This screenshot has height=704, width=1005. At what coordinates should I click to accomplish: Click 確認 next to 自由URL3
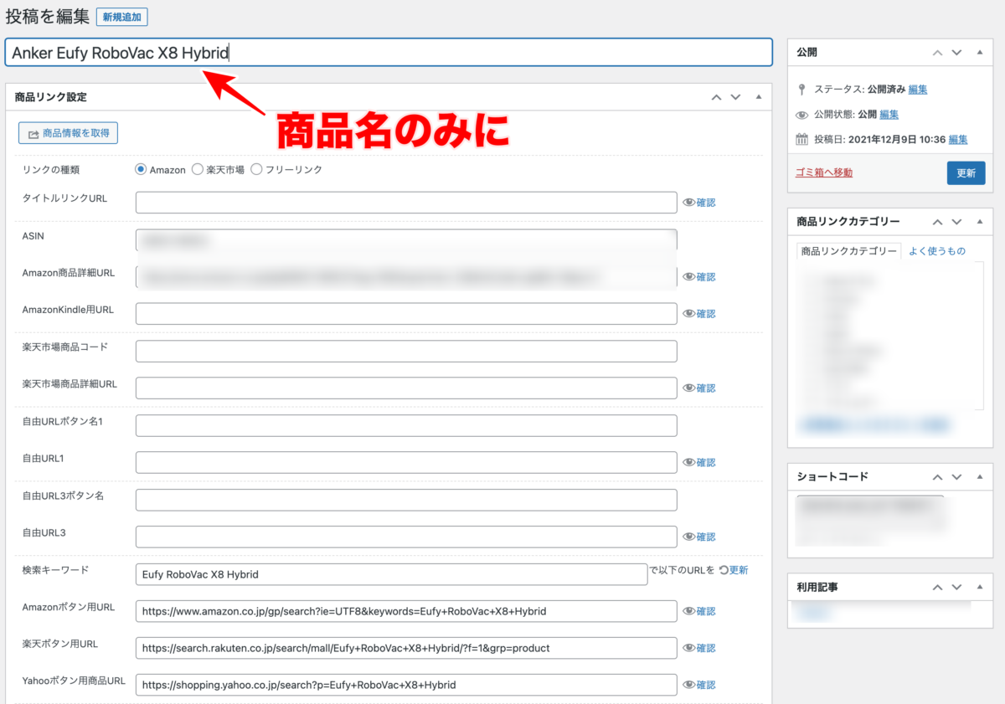(x=699, y=537)
